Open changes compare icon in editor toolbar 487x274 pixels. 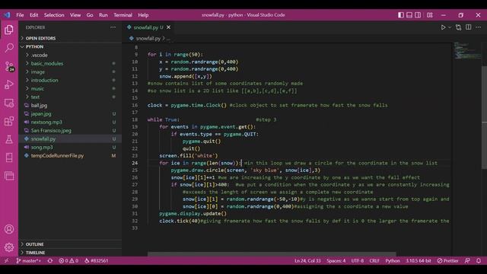point(458,27)
